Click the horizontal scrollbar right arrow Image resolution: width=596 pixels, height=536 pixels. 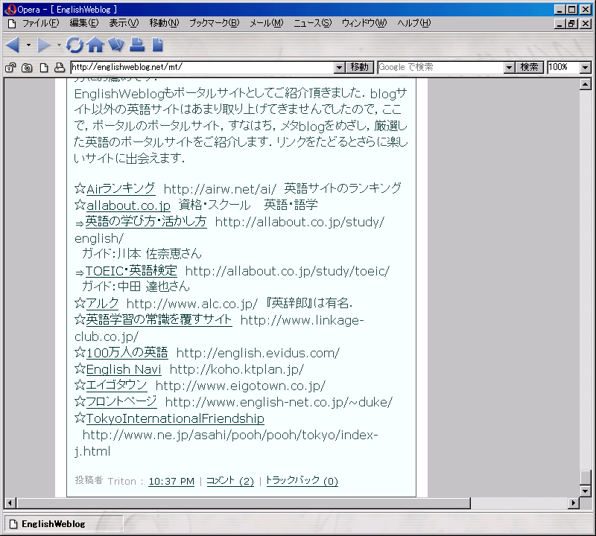coord(574,503)
